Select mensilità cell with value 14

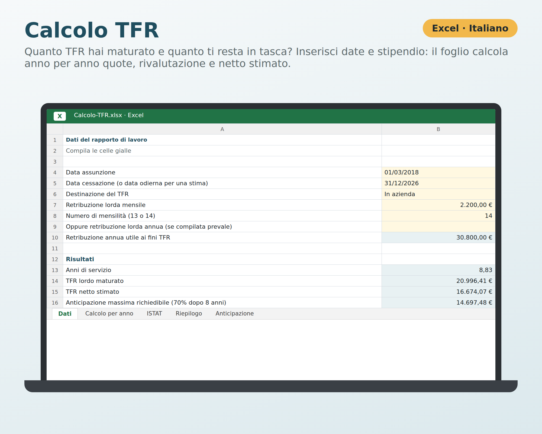(438, 216)
